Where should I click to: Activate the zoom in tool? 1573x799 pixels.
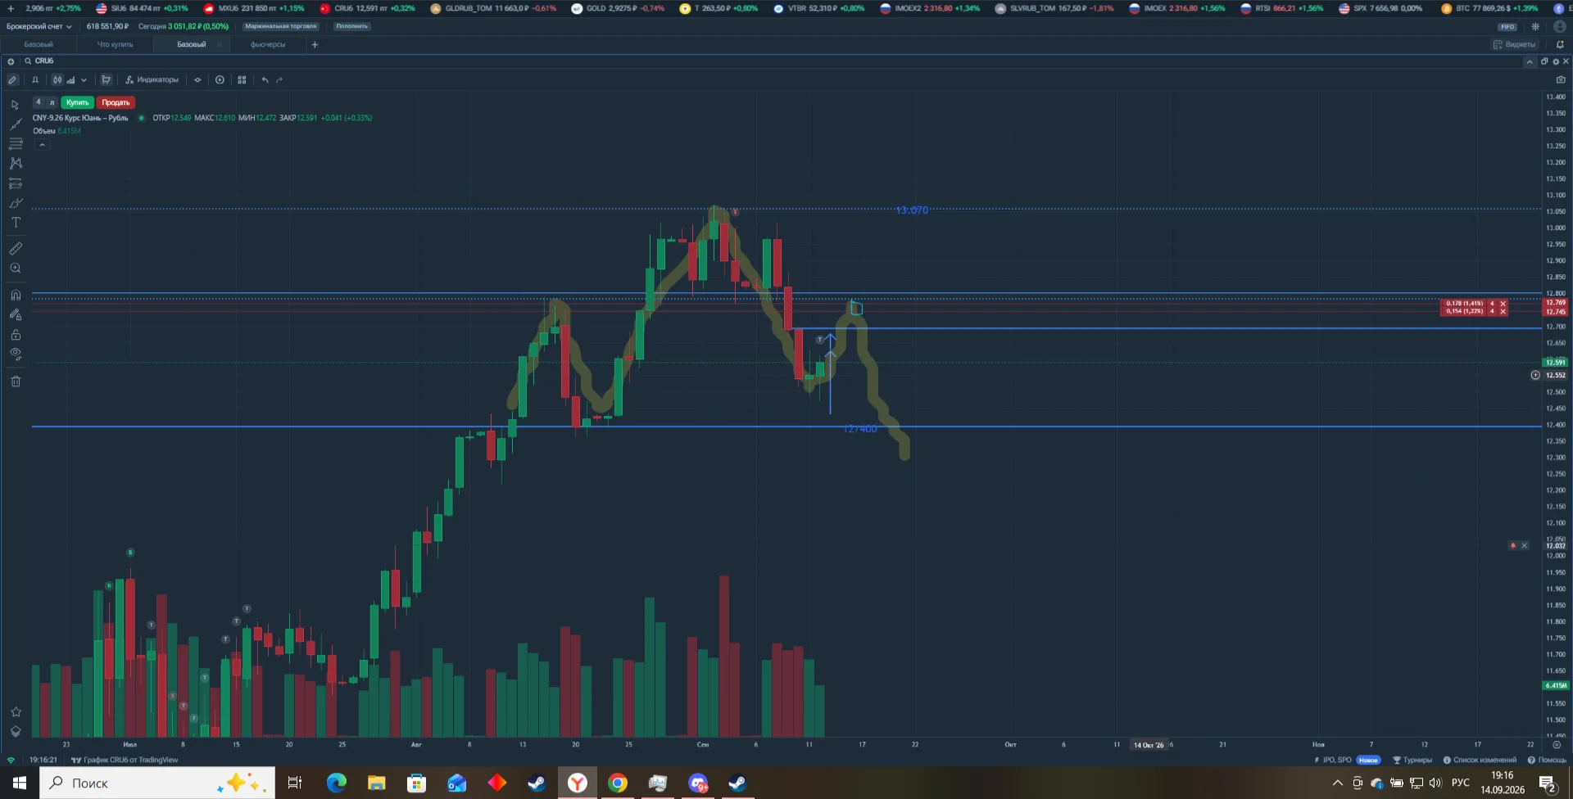[15, 269]
